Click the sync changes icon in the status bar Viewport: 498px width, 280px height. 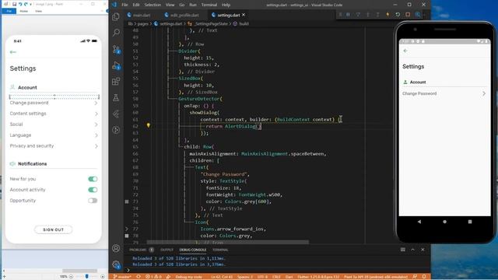(139, 277)
